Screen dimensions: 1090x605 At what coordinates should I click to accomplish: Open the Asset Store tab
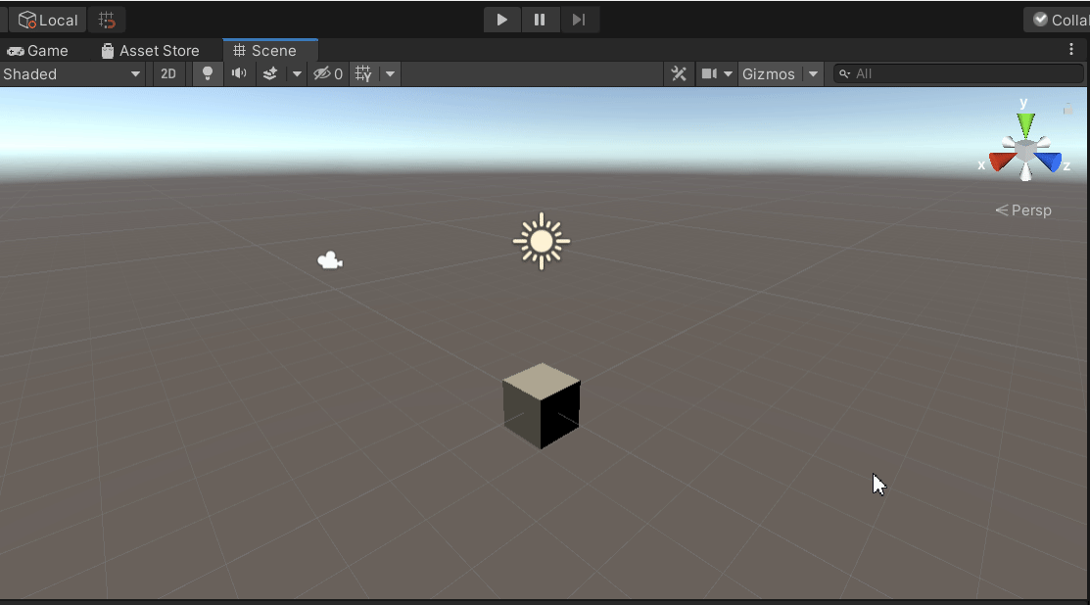pyautogui.click(x=150, y=50)
